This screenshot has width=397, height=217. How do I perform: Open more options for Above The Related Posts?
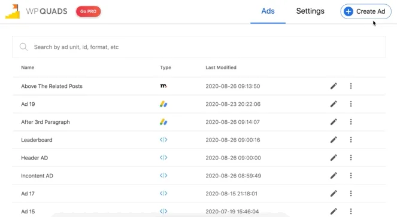tap(351, 86)
